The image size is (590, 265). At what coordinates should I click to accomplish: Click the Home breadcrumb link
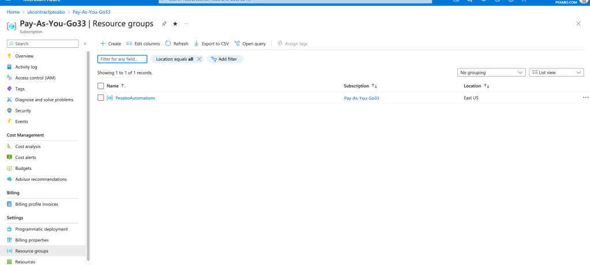coord(13,12)
